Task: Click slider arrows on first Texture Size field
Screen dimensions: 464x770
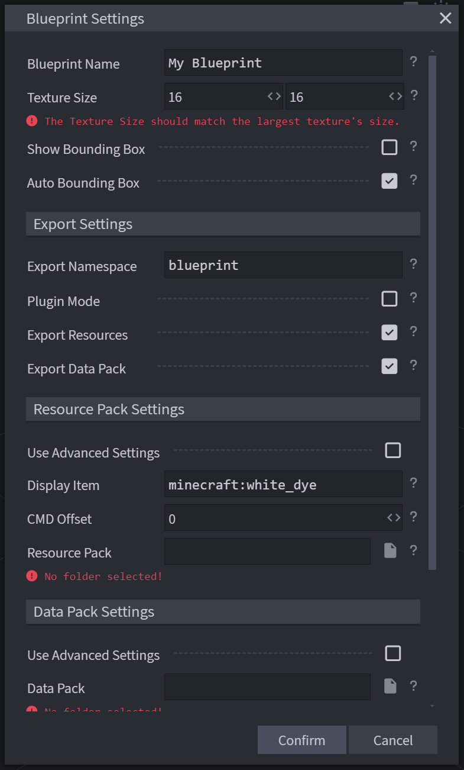Action: point(274,96)
